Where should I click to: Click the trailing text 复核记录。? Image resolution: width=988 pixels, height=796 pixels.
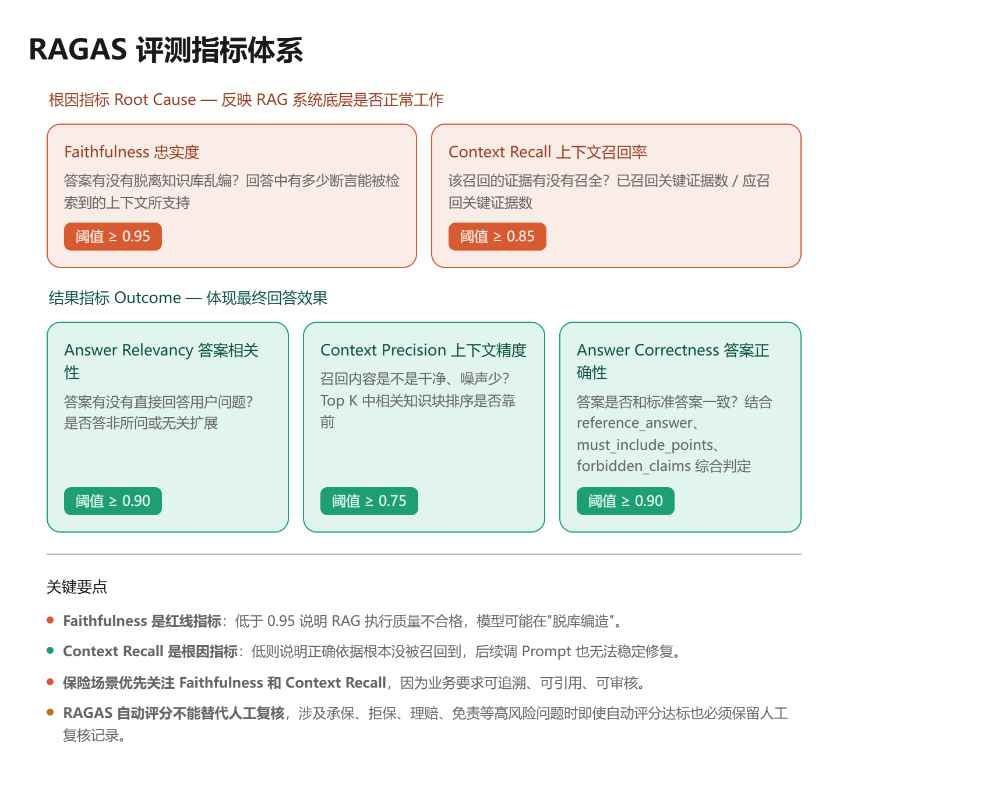[x=94, y=735]
